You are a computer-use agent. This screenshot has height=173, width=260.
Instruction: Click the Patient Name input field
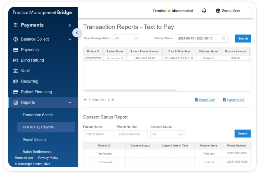click(x=98, y=134)
